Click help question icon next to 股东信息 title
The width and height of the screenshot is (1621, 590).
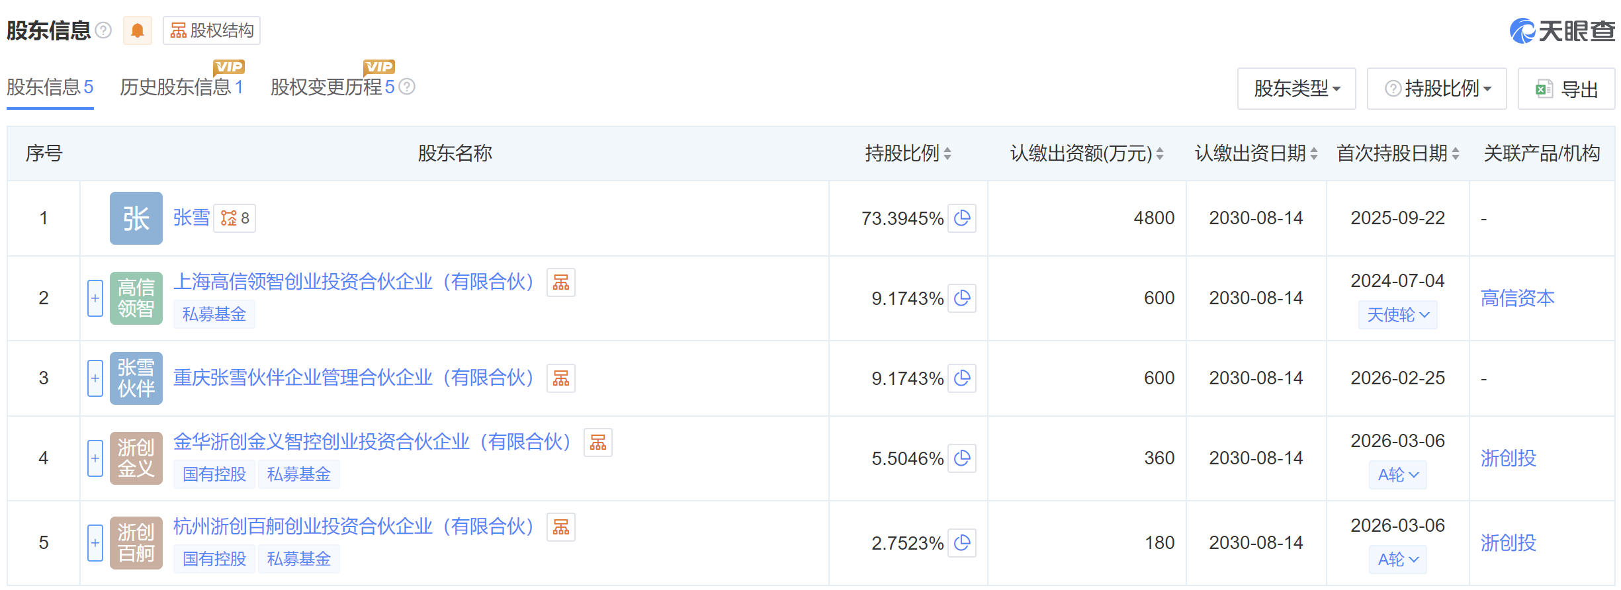(103, 30)
